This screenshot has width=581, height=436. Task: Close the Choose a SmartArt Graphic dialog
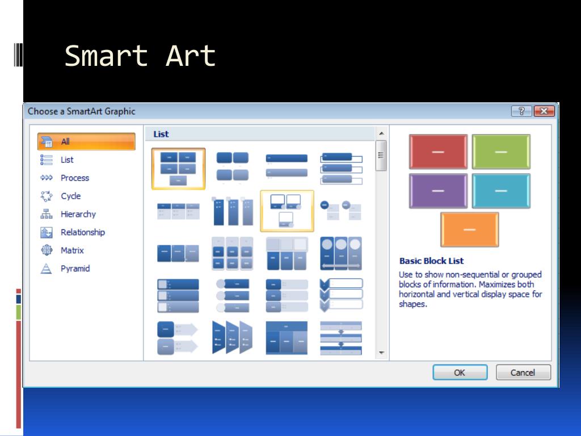[x=544, y=111]
